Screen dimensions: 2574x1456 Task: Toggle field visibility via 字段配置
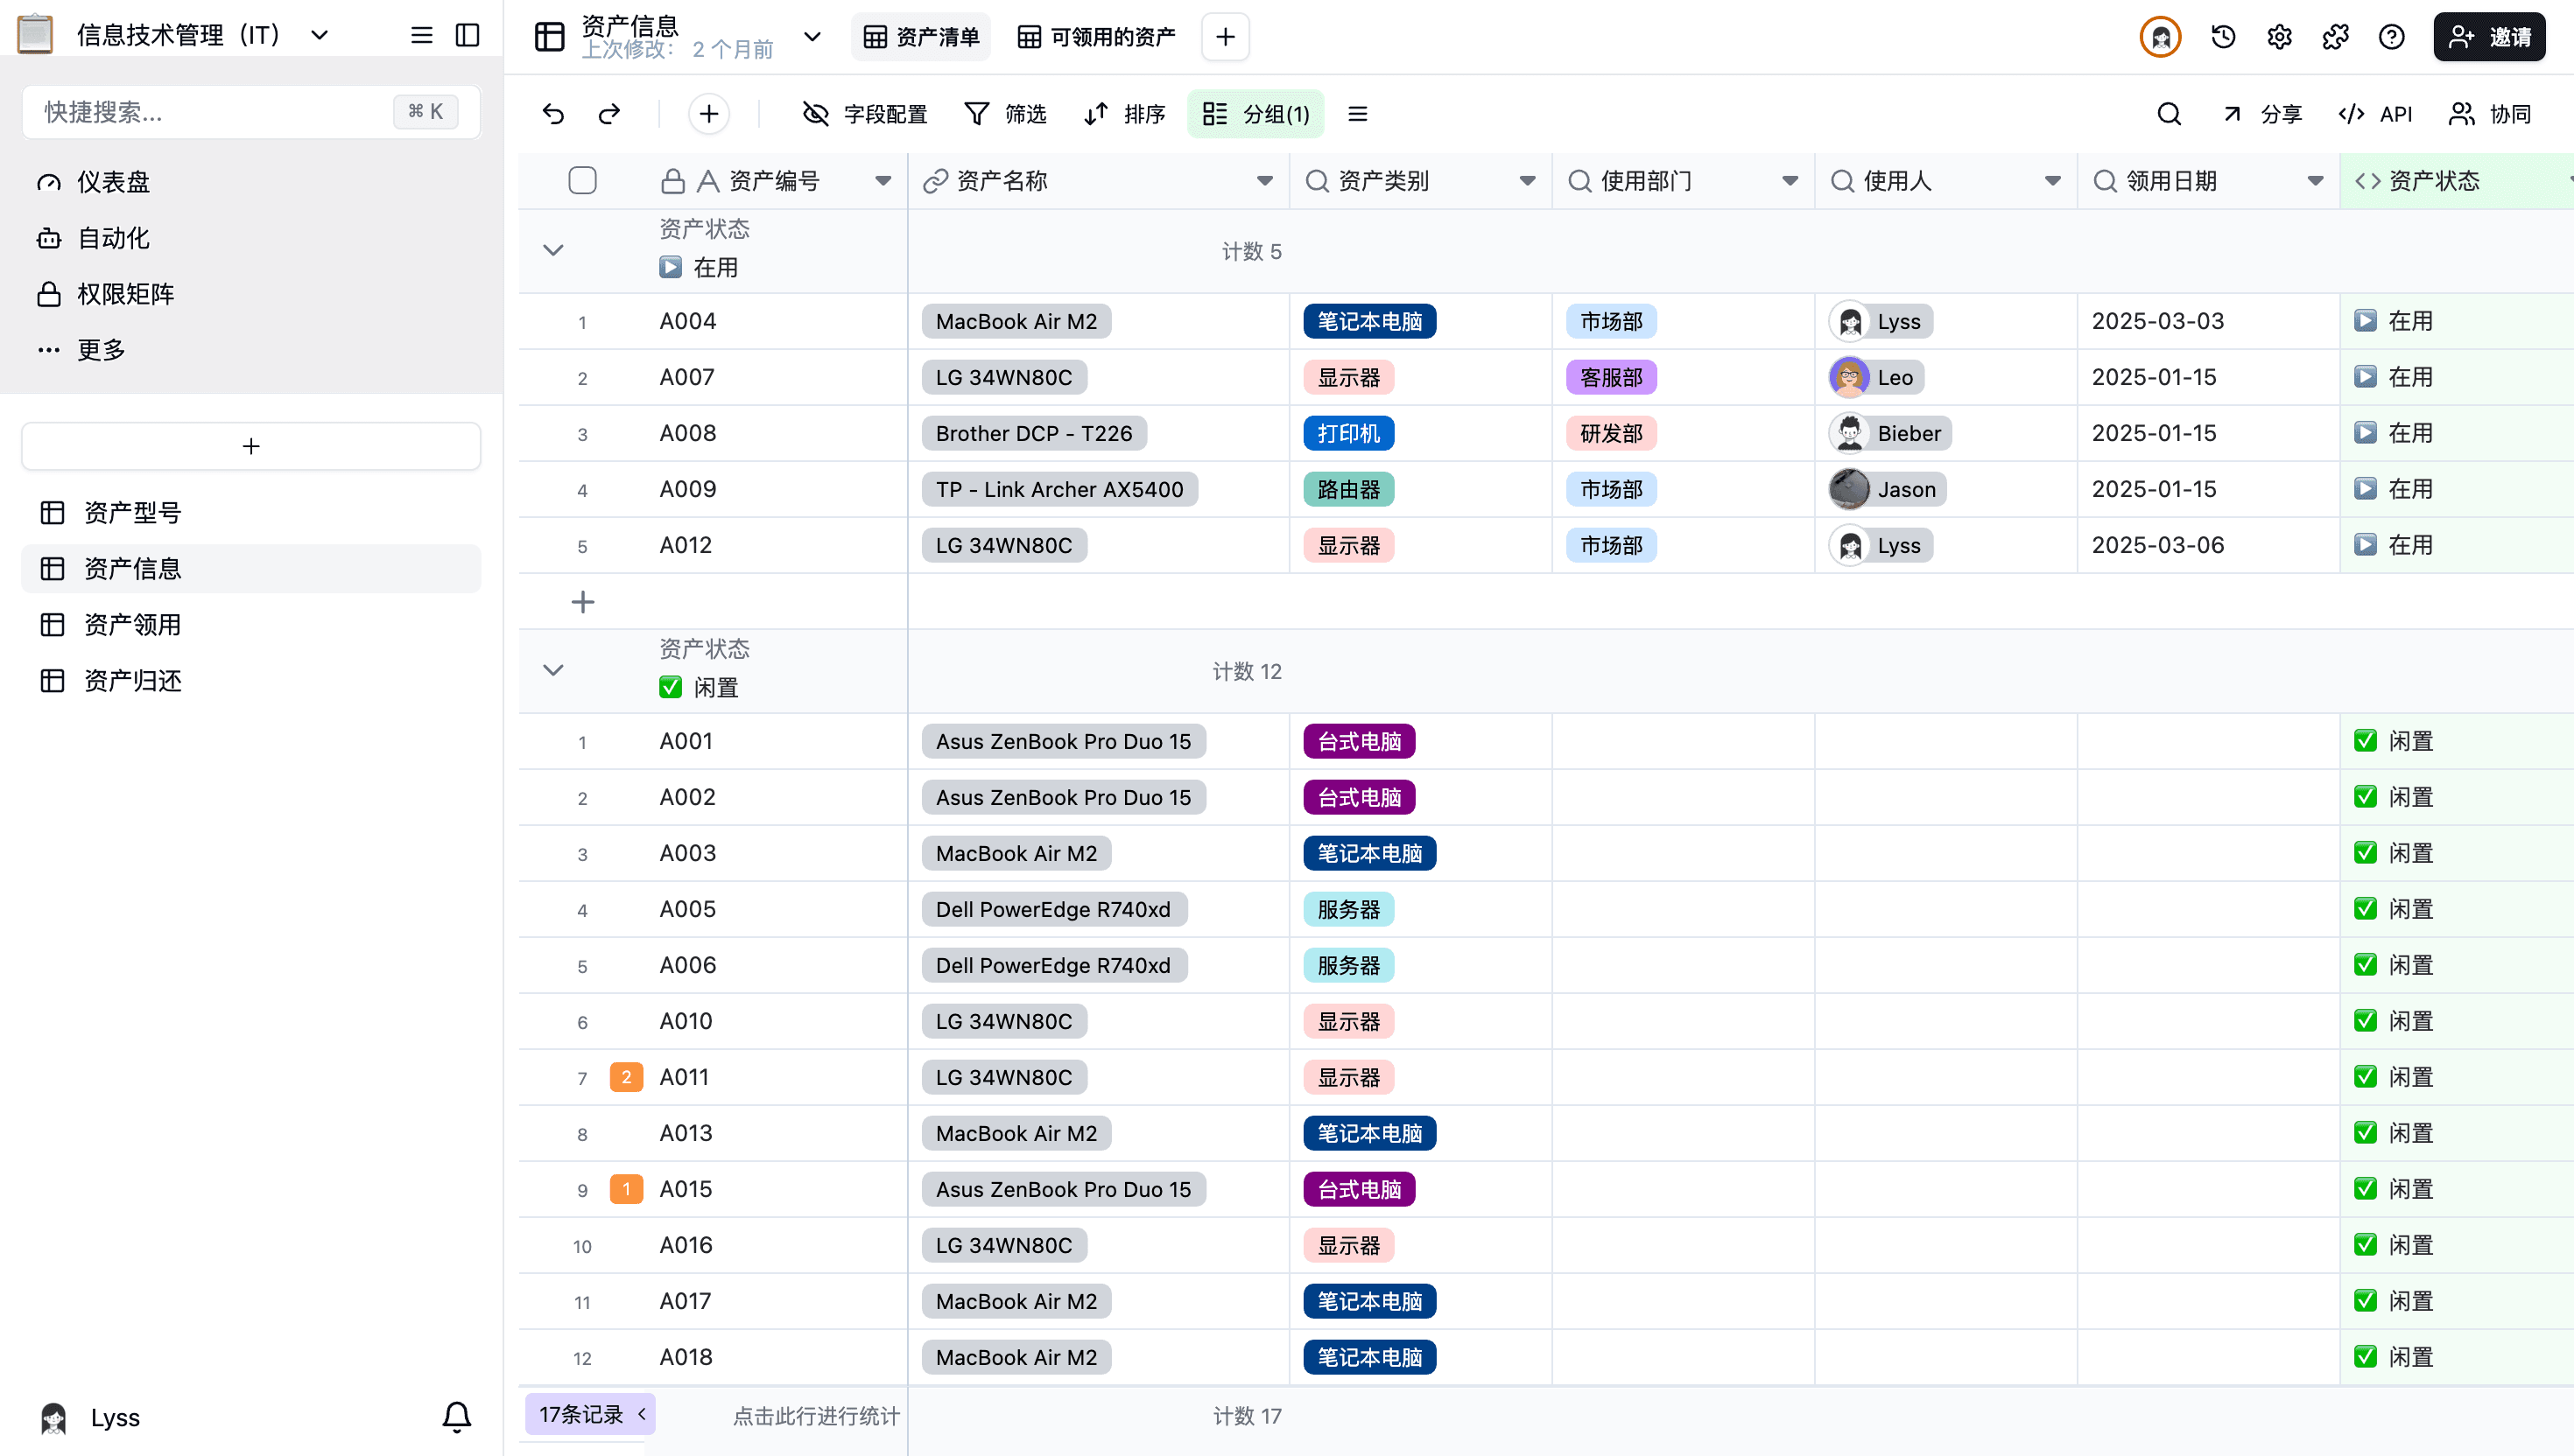click(864, 114)
